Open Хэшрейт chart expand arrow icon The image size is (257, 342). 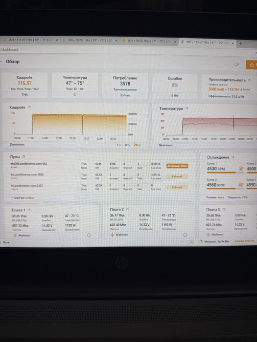click(x=29, y=107)
